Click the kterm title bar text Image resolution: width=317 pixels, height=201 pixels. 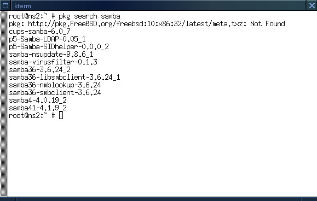click(22, 6)
